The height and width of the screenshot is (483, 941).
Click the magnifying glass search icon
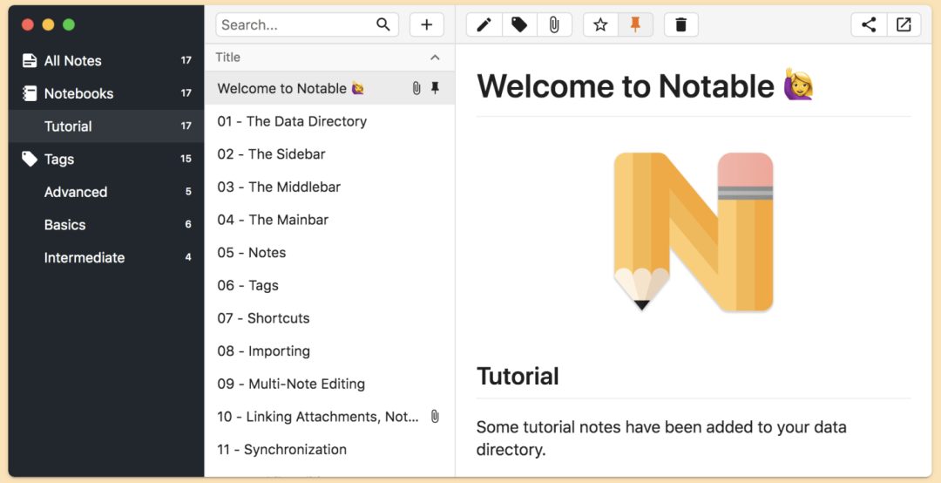383,24
